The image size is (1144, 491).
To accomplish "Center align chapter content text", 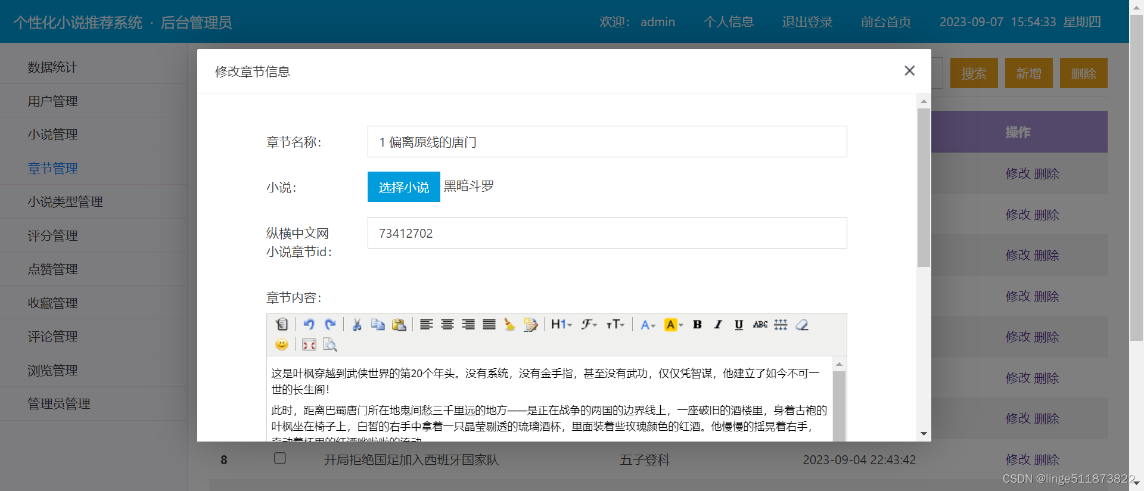I will click(447, 324).
